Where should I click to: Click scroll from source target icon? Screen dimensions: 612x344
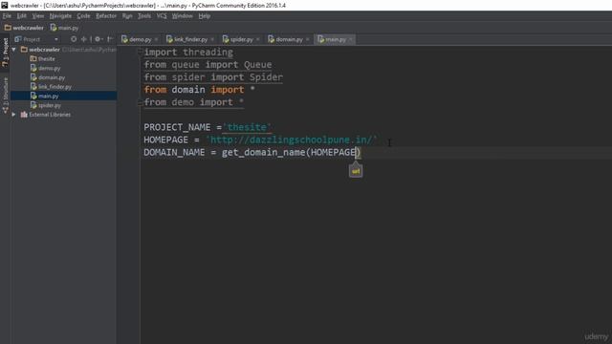click(x=74, y=39)
